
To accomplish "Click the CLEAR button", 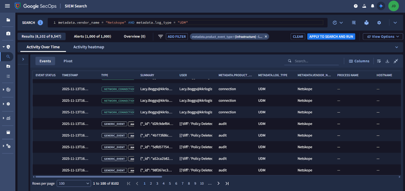I will (298, 37).
